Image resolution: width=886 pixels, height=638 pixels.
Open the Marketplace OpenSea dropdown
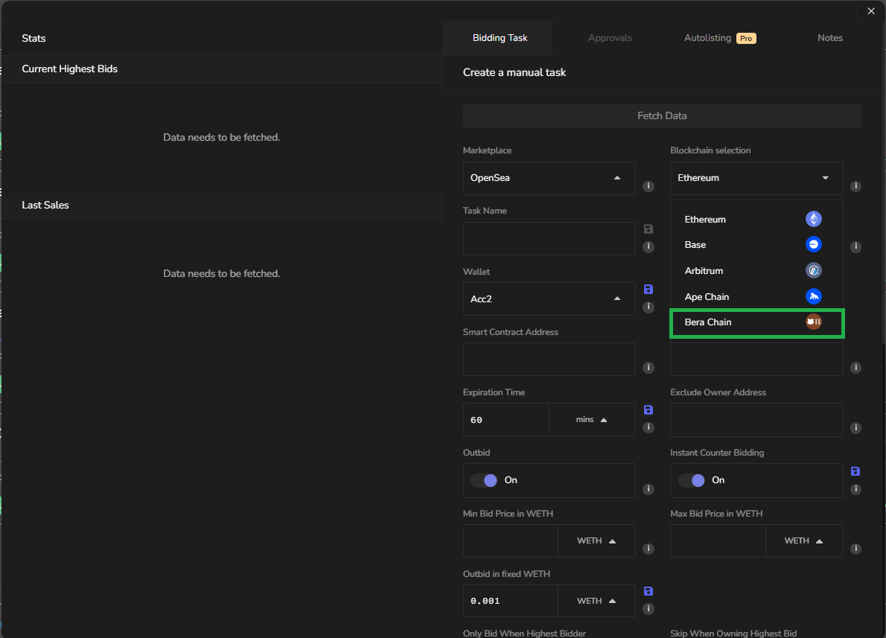click(549, 179)
